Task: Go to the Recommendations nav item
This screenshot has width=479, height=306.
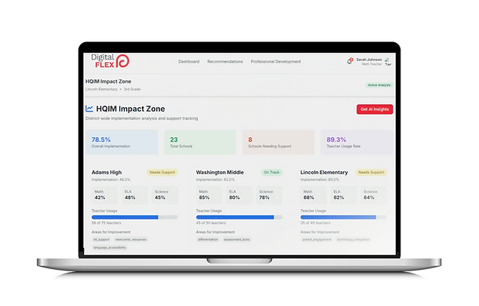Action: tap(225, 62)
